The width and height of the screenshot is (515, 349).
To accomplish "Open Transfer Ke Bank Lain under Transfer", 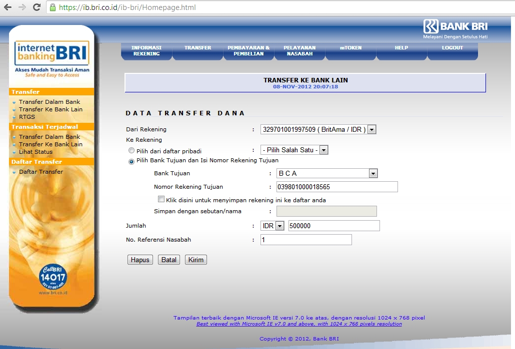I will [x=50, y=109].
